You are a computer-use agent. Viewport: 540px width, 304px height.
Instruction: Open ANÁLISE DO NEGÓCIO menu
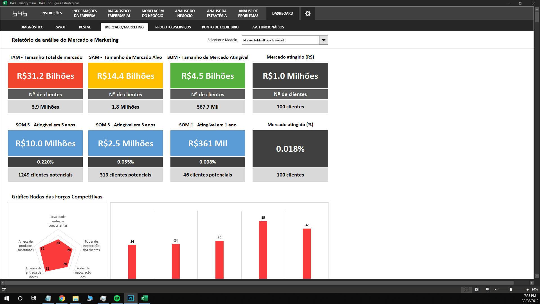pos(185,13)
